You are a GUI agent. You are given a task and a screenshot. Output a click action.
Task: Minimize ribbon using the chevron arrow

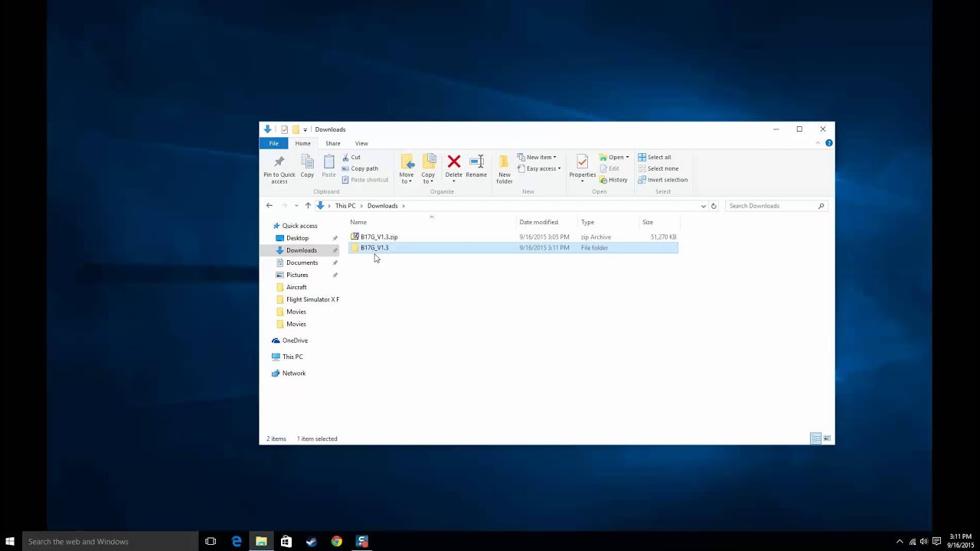818,143
